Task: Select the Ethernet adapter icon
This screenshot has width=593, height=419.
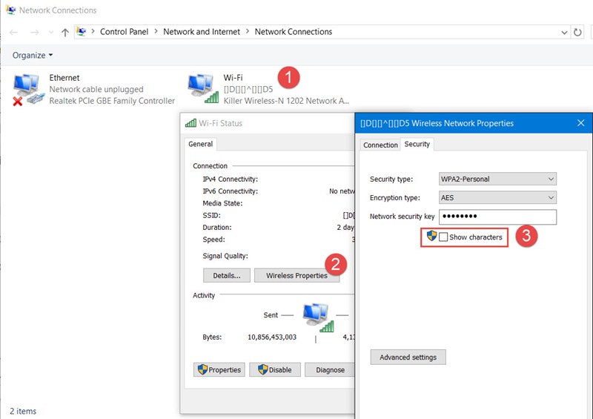Action: 28,89
